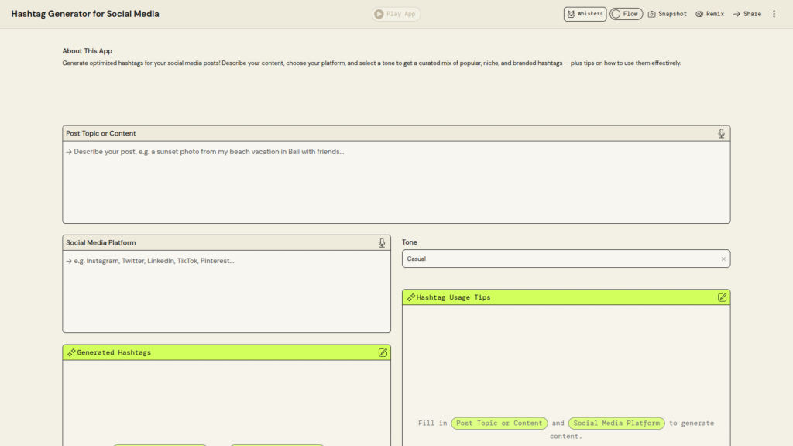Click the Social Media Platform tag chip
Screen dimensions: 793x446
click(x=616, y=424)
